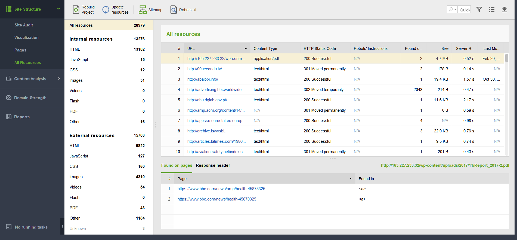The height and width of the screenshot is (240, 517).
Task: Collapse the Site Structure section
Action: click(x=58, y=9)
